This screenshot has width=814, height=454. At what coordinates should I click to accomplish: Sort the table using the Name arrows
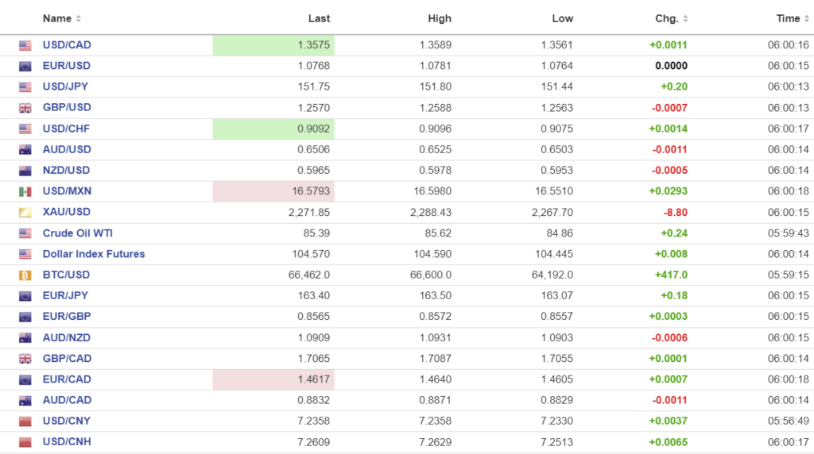tap(79, 18)
